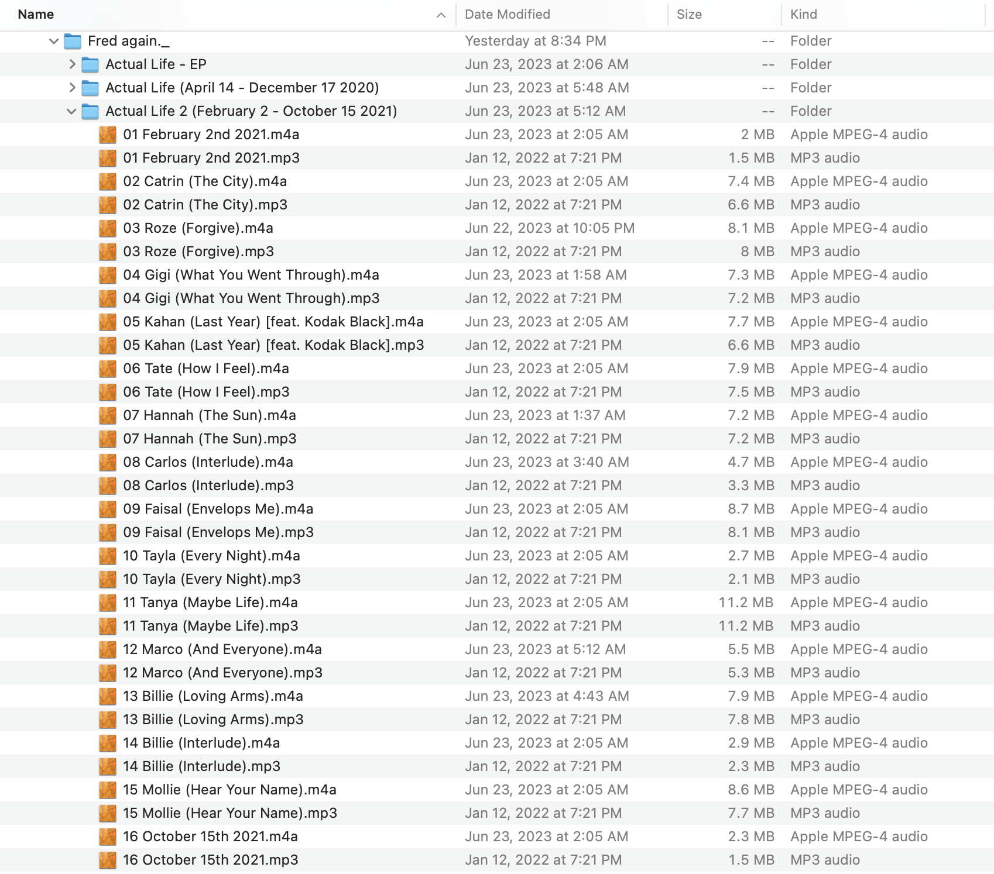
Task: Click the Kind value for Actual Life - EP
Action: coord(811,64)
